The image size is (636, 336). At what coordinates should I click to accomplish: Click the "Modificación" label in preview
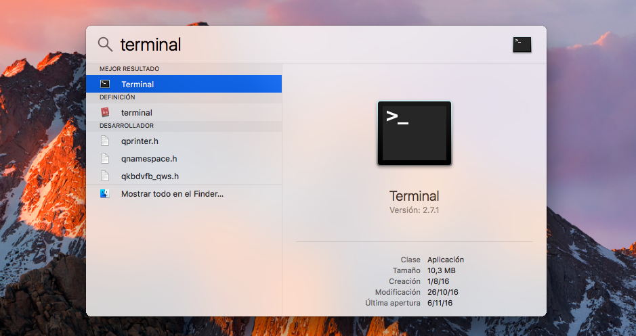coord(398,292)
